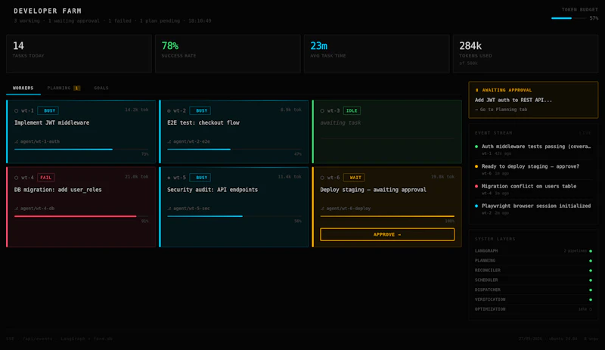This screenshot has width=605, height=350.
Task: Click branch icon beside agent/wt-5-sec
Action: pos(169,209)
